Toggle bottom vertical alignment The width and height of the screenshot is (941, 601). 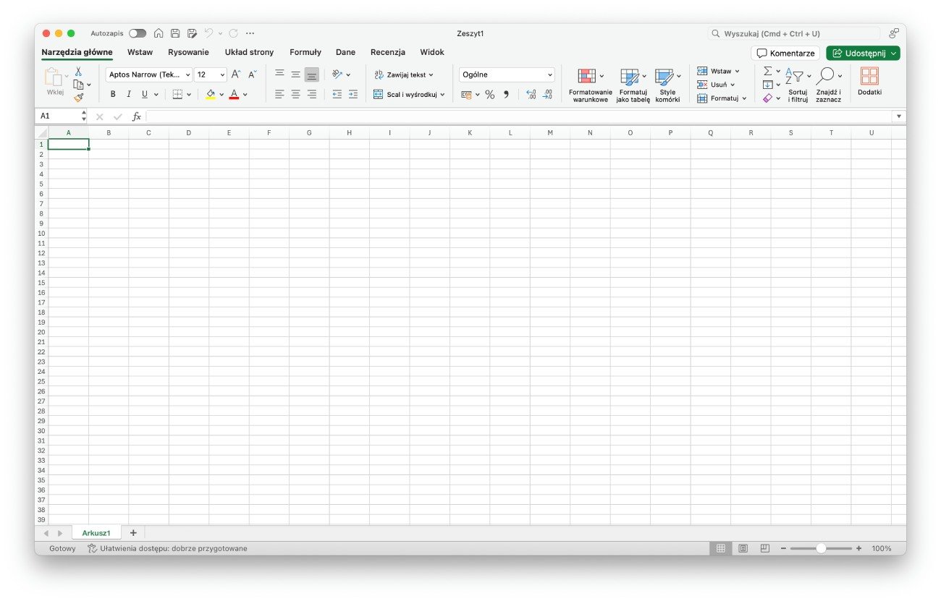pyautogui.click(x=311, y=74)
